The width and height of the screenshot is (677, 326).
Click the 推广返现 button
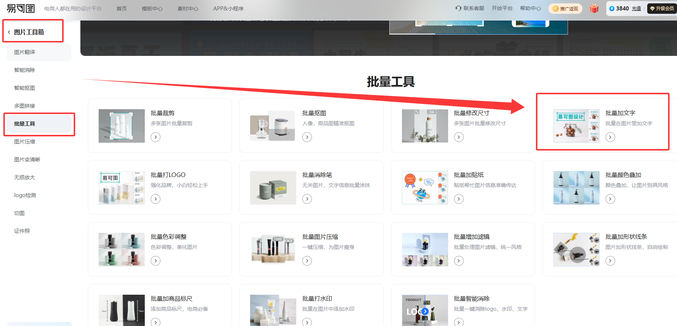pyautogui.click(x=566, y=9)
